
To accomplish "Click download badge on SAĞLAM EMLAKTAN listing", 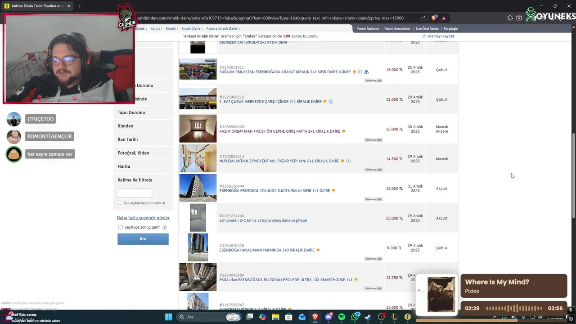I will click(366, 72).
